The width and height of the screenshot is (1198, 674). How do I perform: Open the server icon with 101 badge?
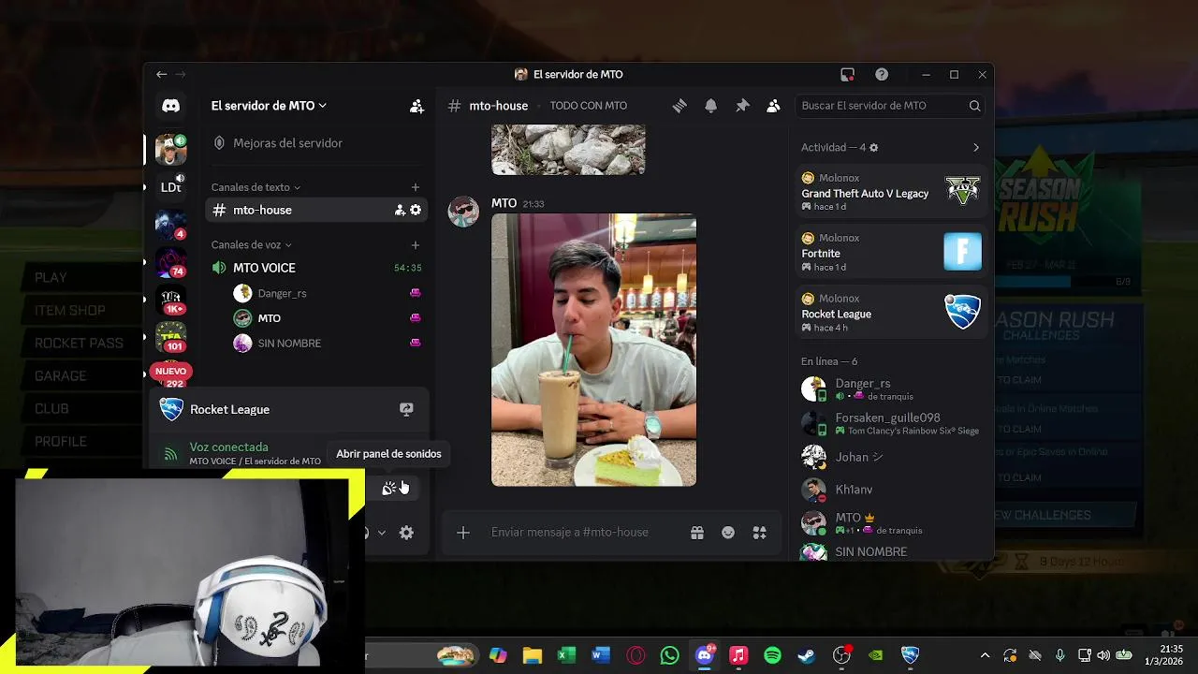click(x=170, y=336)
